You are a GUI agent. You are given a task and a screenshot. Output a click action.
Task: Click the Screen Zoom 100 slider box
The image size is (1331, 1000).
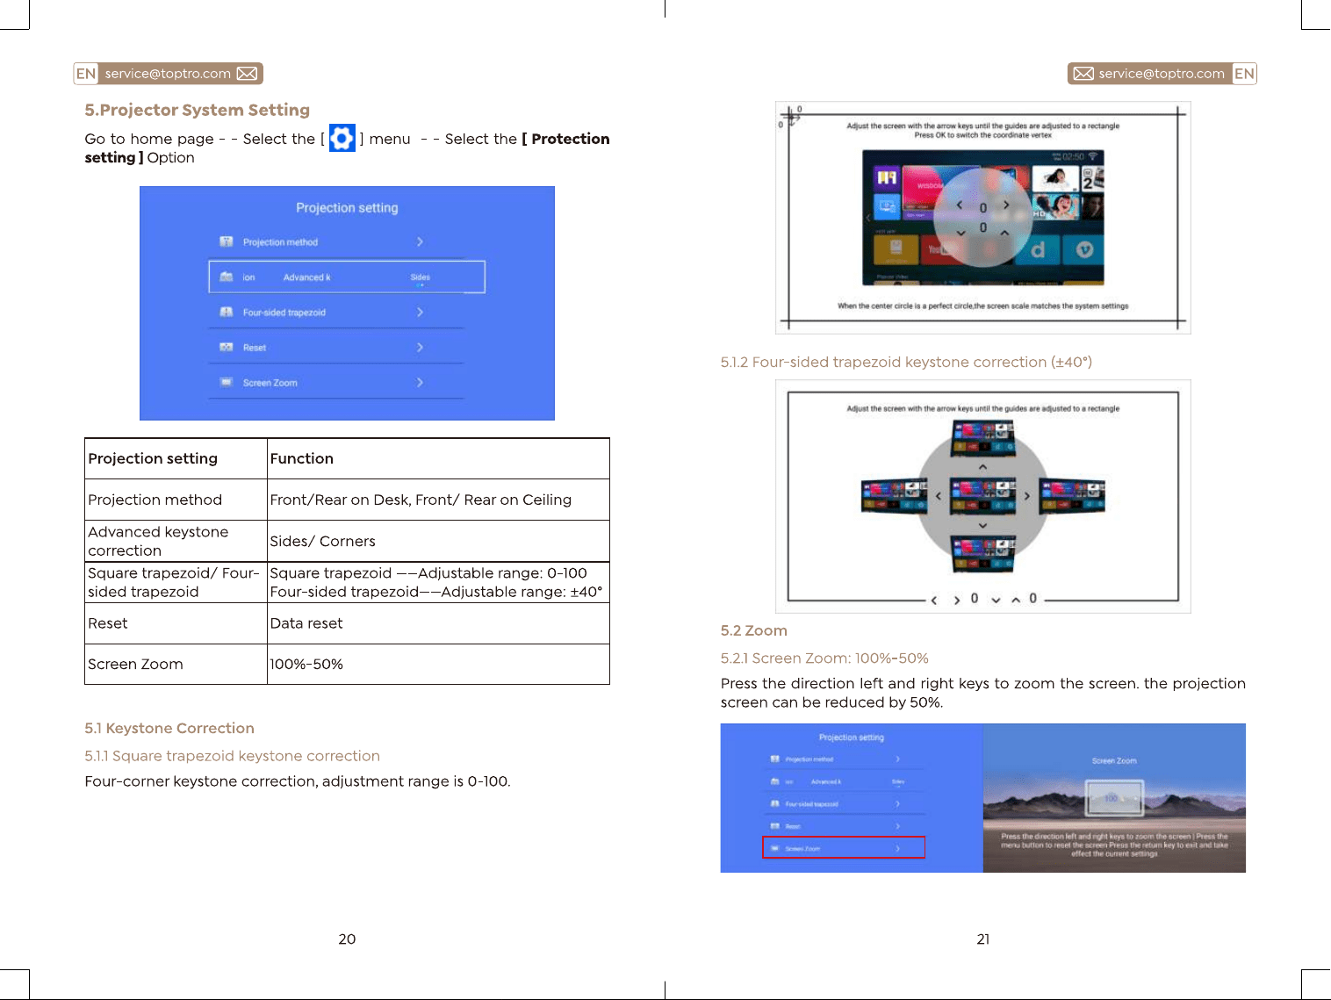(x=1113, y=798)
